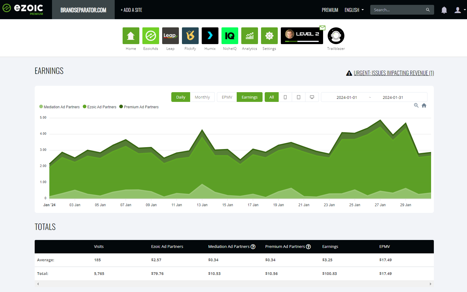
Task: Launch the Flickify icon
Action: coord(190,36)
